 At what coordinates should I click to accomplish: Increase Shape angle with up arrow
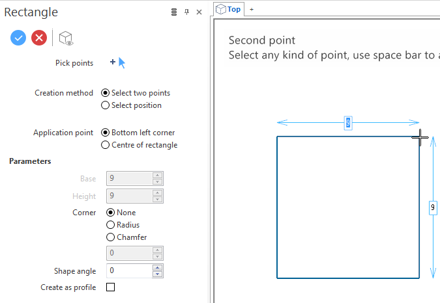click(158, 268)
